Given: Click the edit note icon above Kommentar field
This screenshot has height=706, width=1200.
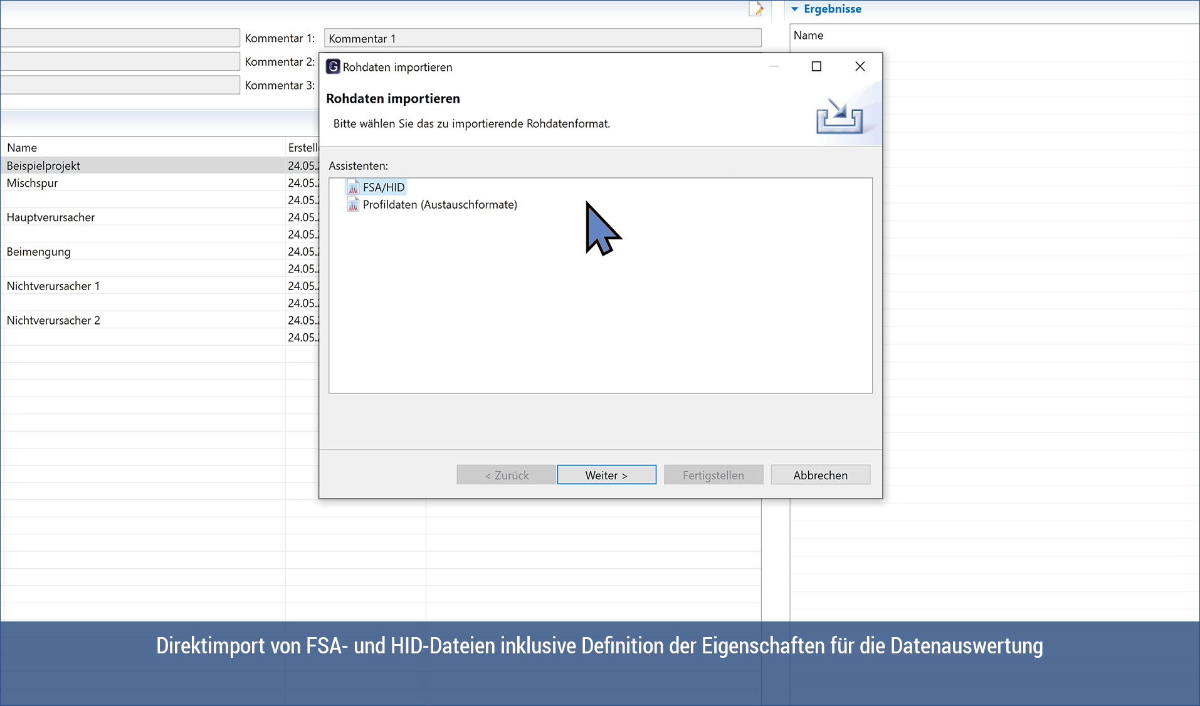Looking at the screenshot, I should (756, 9).
